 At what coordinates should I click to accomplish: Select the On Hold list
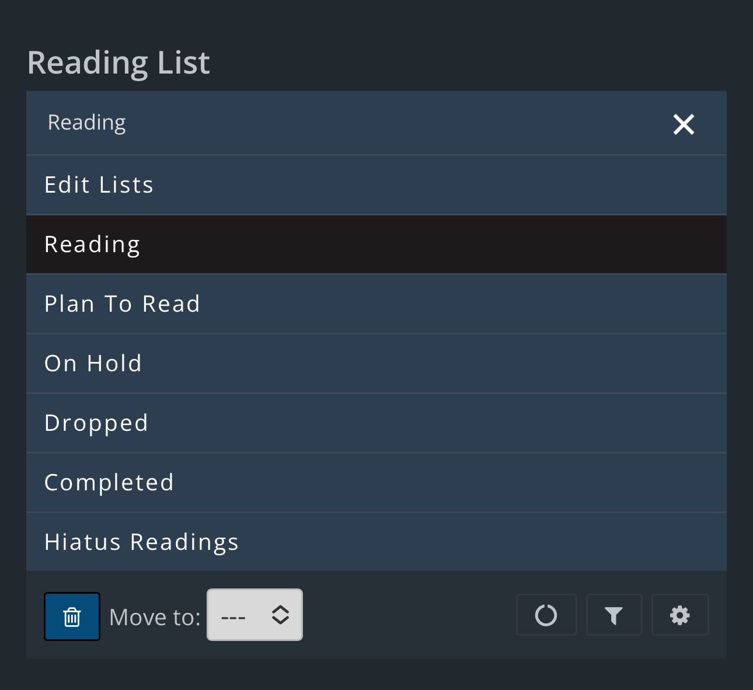[x=93, y=364]
